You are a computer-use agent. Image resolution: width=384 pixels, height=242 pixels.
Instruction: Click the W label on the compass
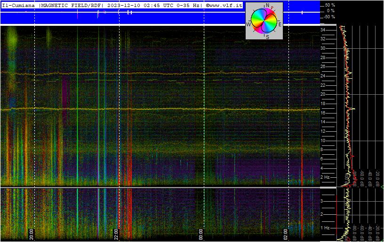click(x=248, y=24)
